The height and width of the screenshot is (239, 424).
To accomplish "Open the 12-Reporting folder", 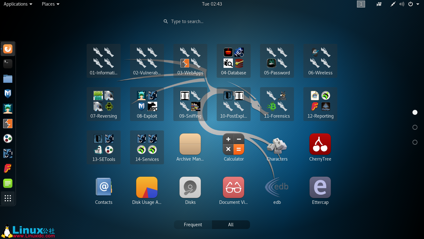I will pos(320,104).
